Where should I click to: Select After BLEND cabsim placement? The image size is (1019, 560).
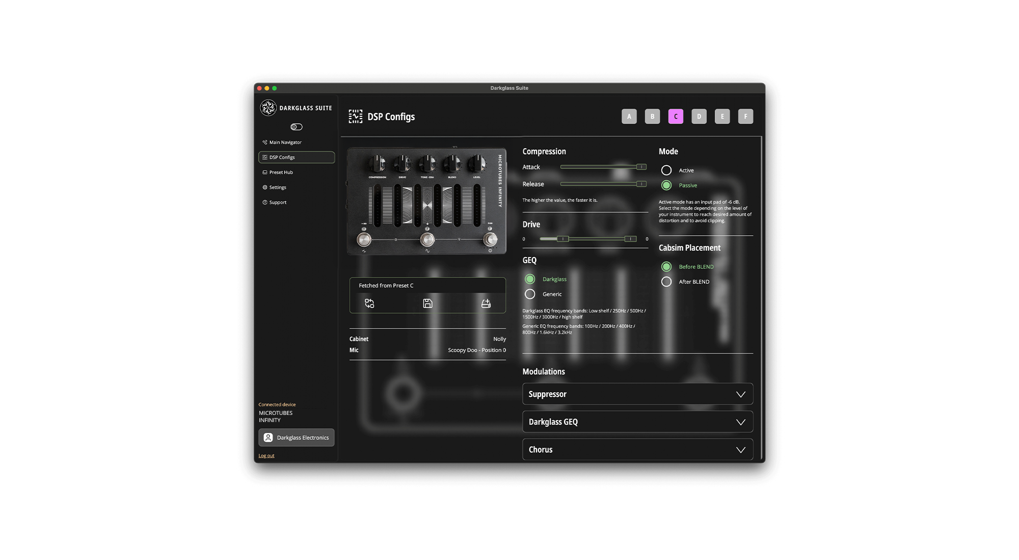666,282
